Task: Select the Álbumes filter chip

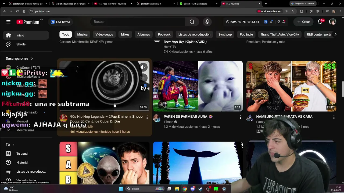Action: tap(144, 34)
